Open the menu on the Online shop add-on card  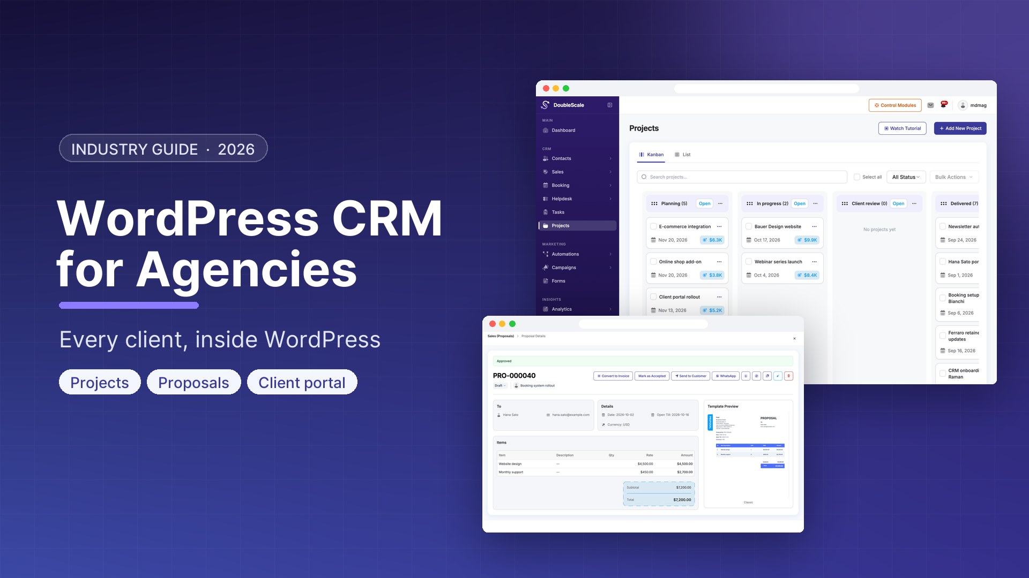[719, 262]
